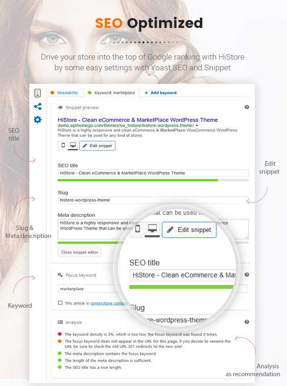Click the magnified SEO title input field
Viewport: 287px width, 386px height.
click(183, 275)
